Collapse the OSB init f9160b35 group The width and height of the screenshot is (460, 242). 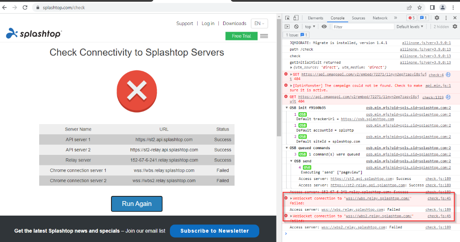pos(287,108)
